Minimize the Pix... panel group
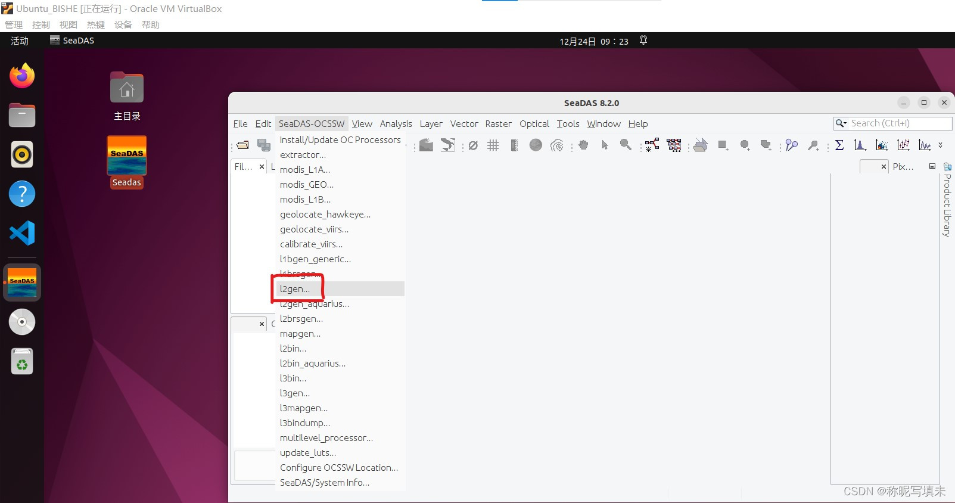 [x=932, y=166]
